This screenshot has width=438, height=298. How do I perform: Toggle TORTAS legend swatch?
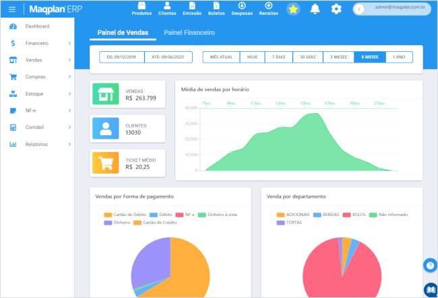(x=280, y=223)
